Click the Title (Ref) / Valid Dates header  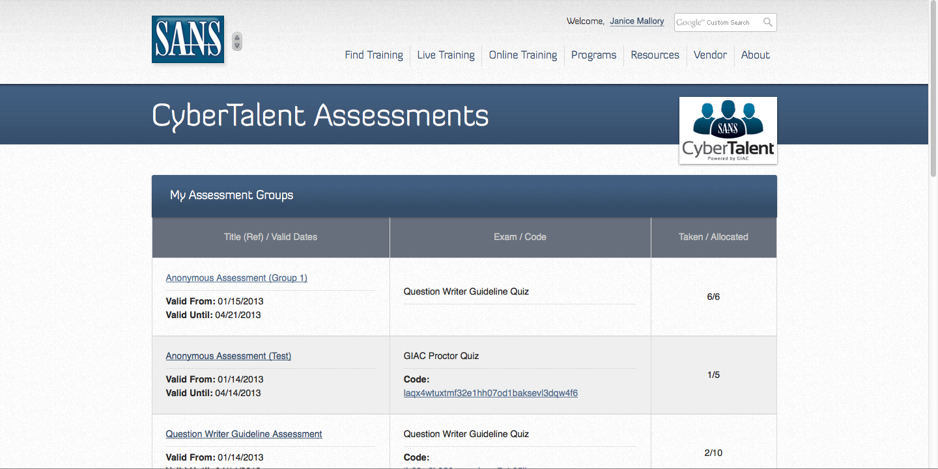[270, 237]
